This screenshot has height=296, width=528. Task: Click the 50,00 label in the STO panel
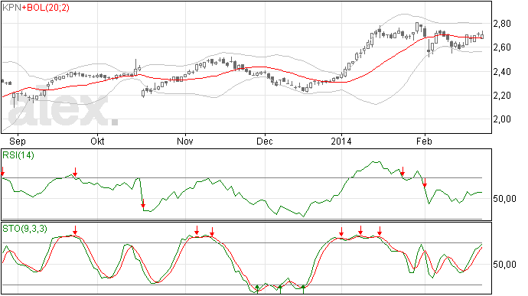[504, 265]
